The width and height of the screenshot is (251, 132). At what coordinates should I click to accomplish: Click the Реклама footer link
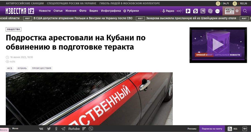192,129
